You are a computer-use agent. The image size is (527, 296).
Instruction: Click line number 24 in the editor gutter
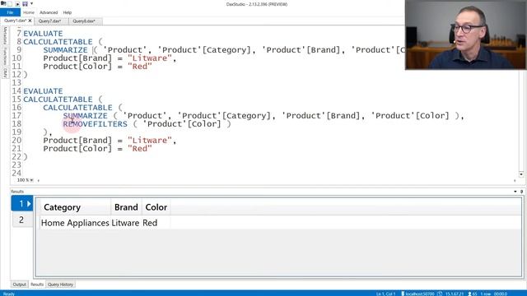pyautogui.click(x=16, y=173)
